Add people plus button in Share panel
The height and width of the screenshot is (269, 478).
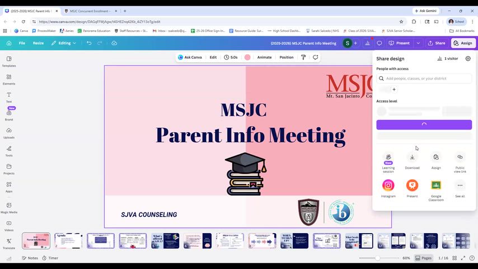(x=394, y=90)
